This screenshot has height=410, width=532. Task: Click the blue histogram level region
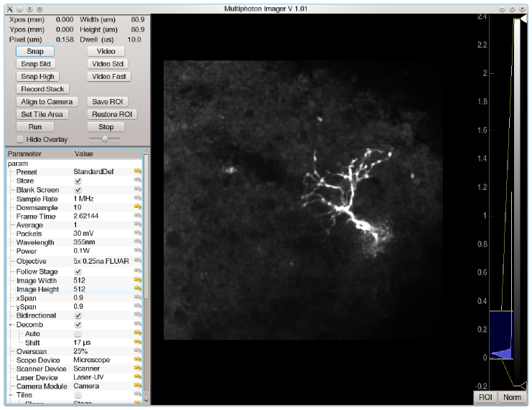coord(501,335)
